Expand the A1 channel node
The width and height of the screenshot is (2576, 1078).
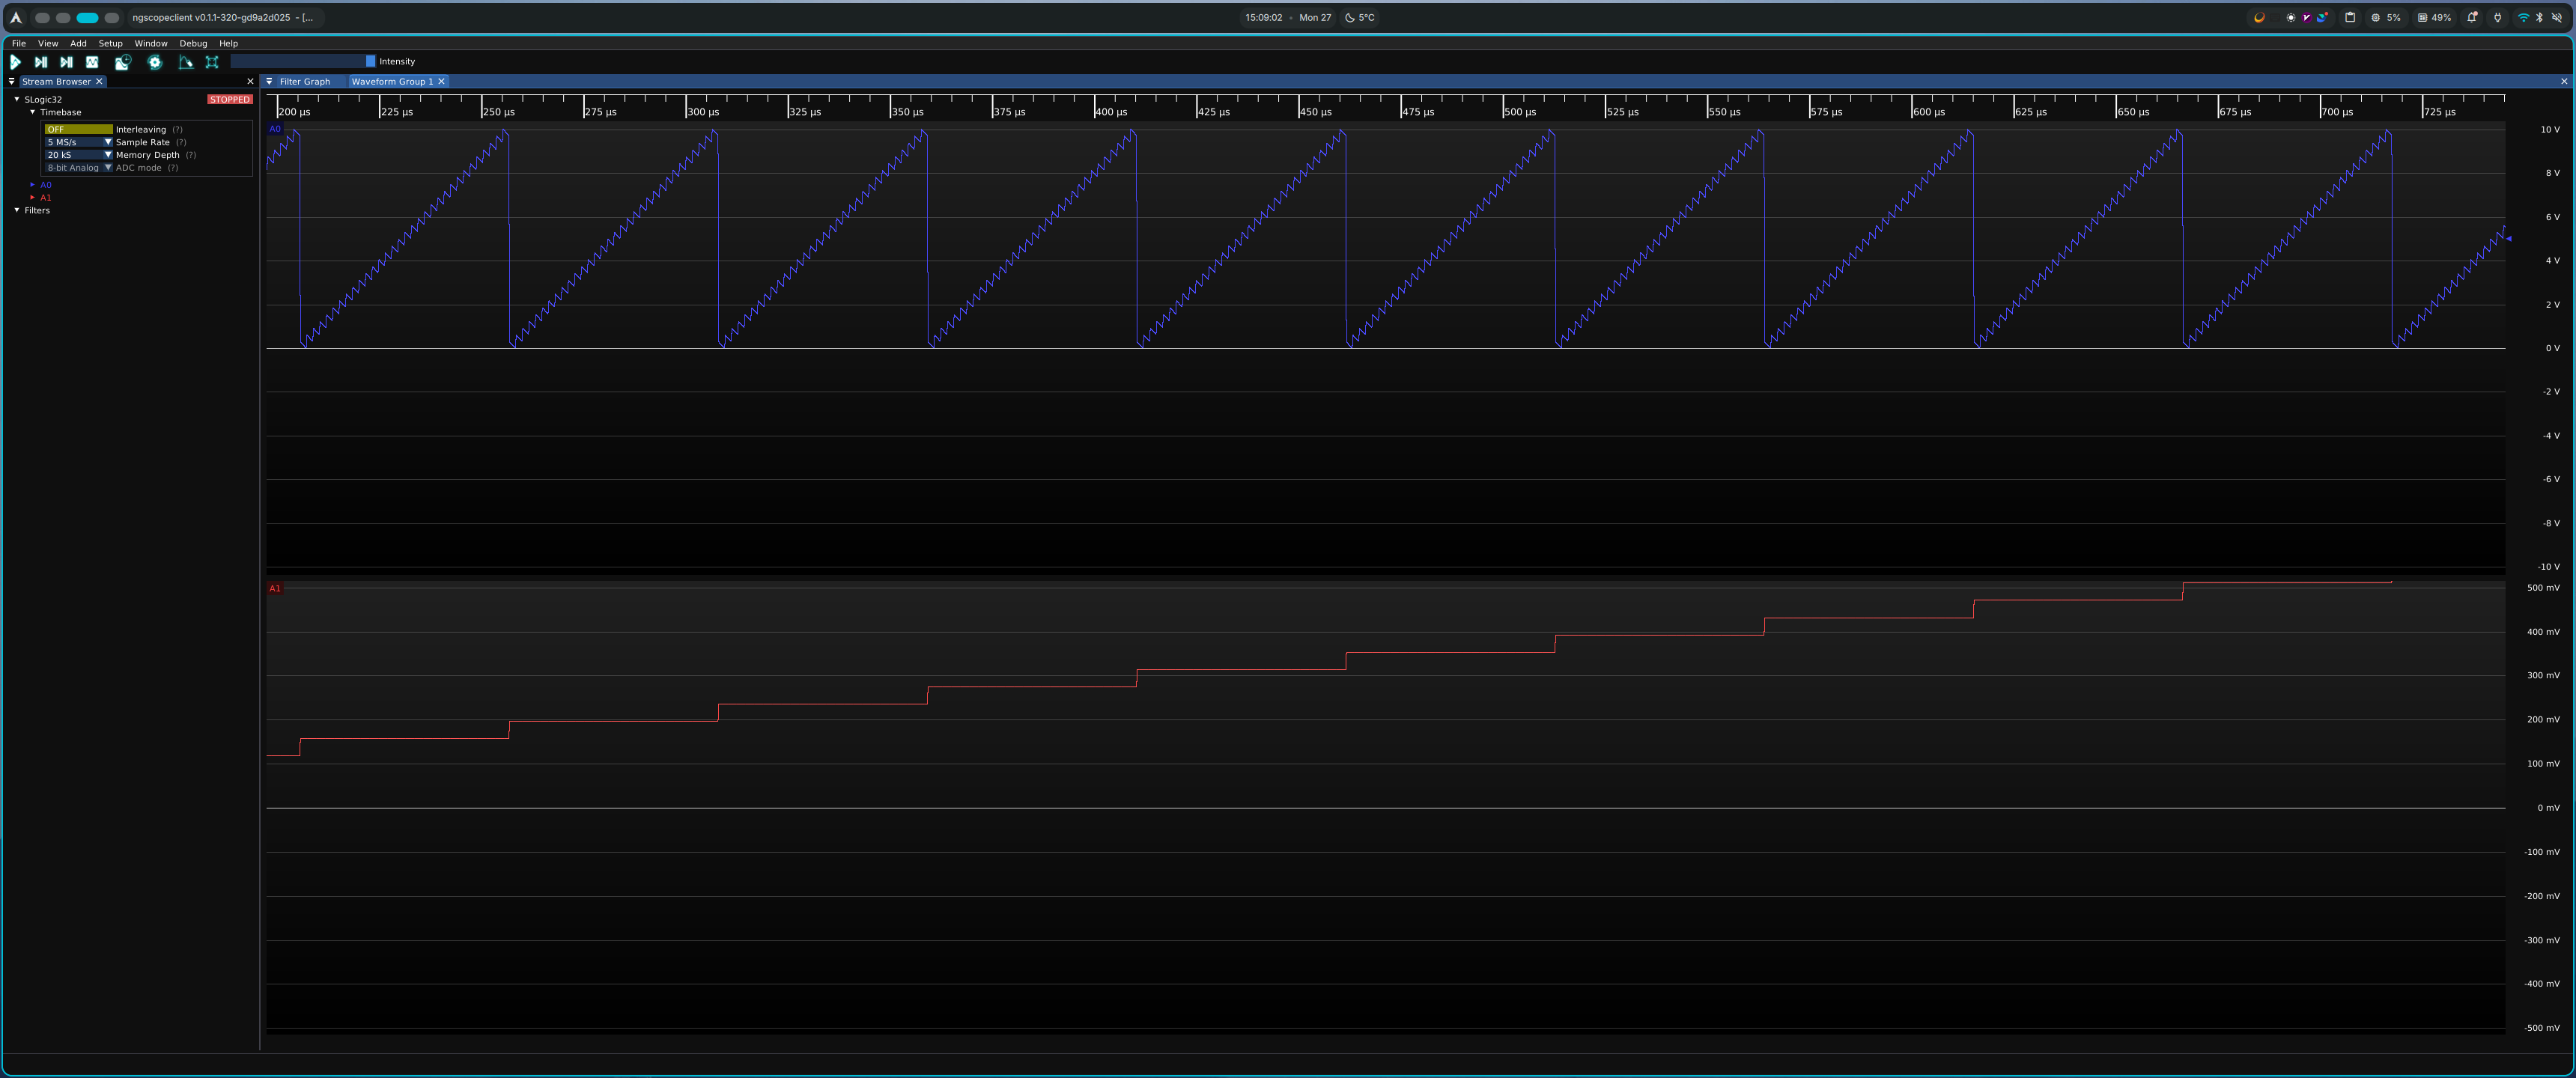click(x=32, y=198)
